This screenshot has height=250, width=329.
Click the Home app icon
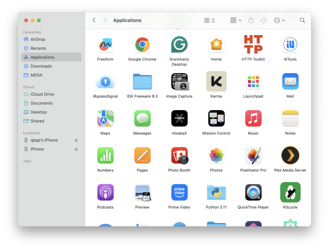point(216,44)
